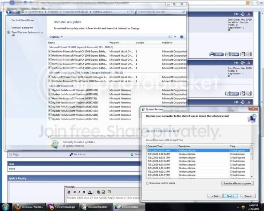264x211 pixels.
Task: Sort by Publisher column header
Action: (174, 43)
